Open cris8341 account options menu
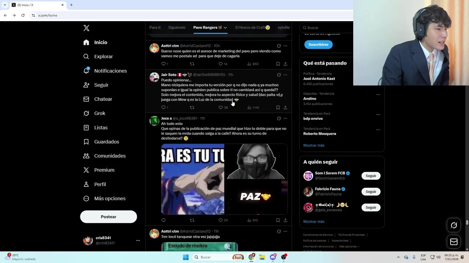Screen dimensions: 469x263 click(x=138, y=240)
